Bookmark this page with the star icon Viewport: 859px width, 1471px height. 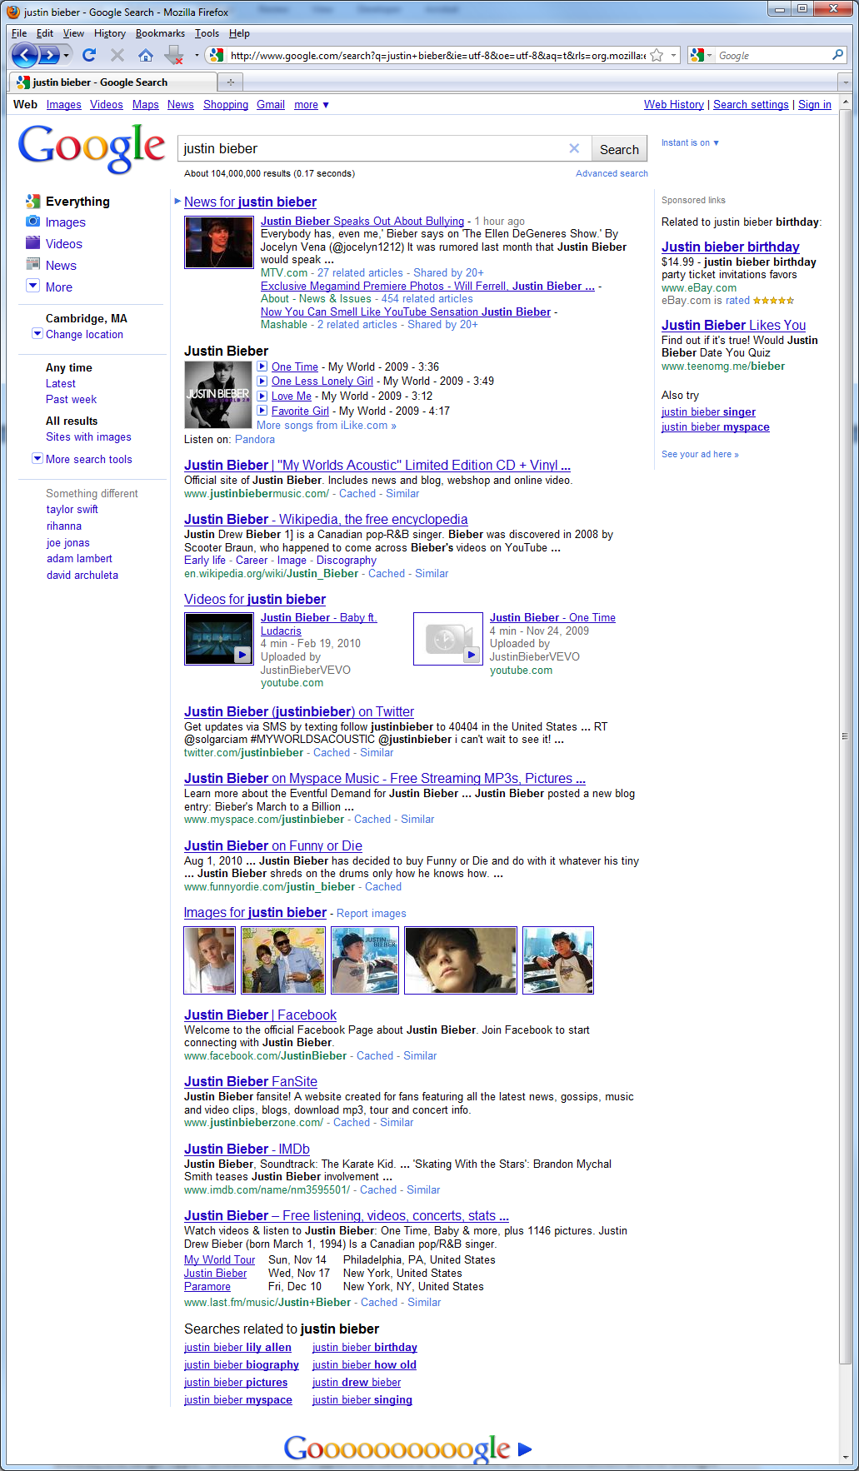657,55
